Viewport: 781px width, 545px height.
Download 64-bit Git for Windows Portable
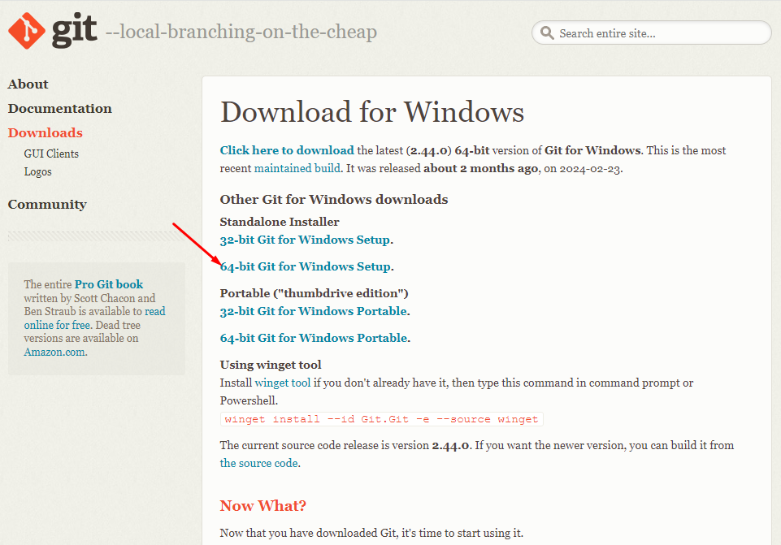click(x=314, y=338)
